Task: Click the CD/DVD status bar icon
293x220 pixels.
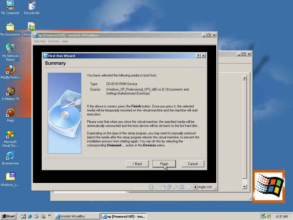Action: pyautogui.click(x=157, y=187)
